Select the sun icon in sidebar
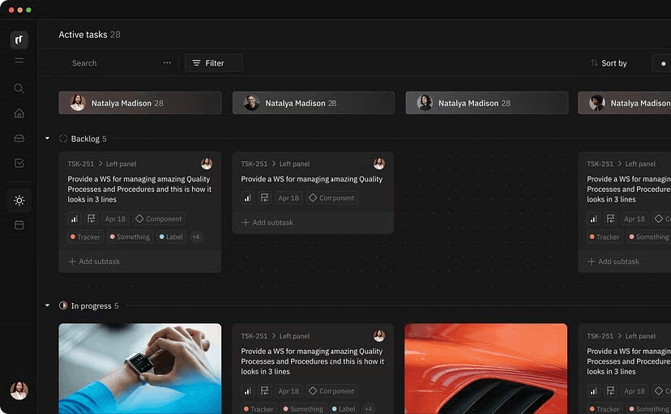Image resolution: width=671 pixels, height=414 pixels. coord(19,200)
